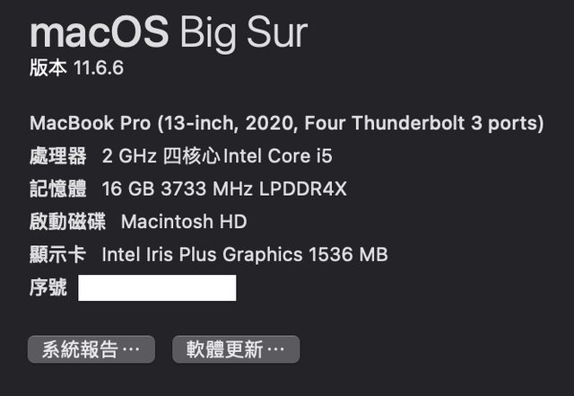
Task: Click the white redacted serial number box
Action: pos(157,288)
